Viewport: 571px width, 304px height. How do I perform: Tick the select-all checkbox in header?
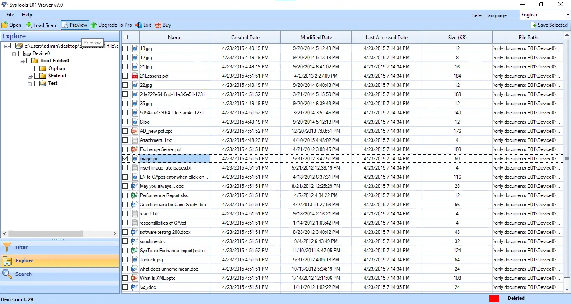coord(125,37)
